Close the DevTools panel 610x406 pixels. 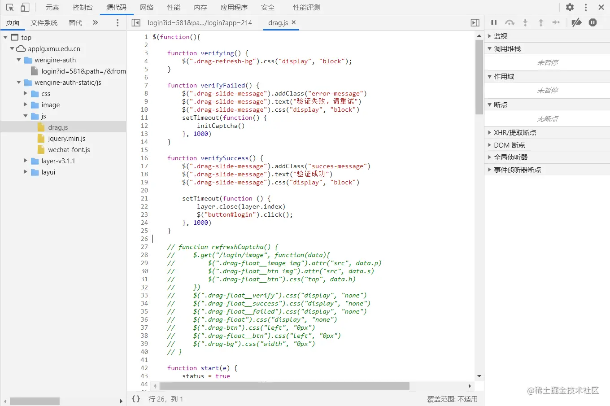point(601,7)
